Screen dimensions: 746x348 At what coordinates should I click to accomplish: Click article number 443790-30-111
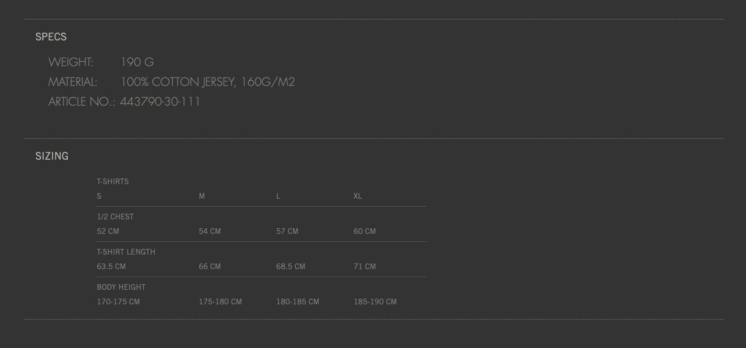(x=160, y=101)
